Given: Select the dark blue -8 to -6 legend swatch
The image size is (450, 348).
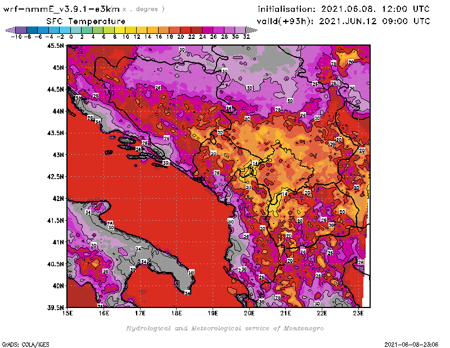Looking at the screenshot, I should pyautogui.click(x=32, y=30).
